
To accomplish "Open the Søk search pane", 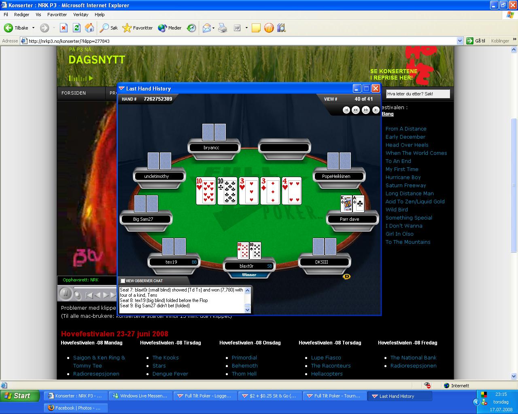I will point(109,28).
